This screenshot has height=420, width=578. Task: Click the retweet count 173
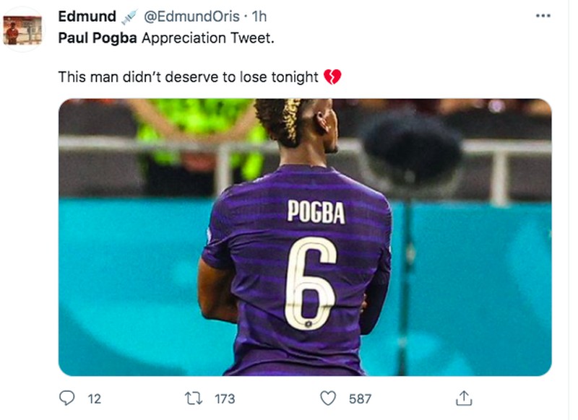[225, 398]
